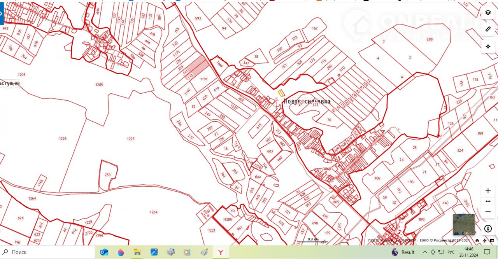
Task: Zoom in with the plus button
Action: (x=488, y=191)
